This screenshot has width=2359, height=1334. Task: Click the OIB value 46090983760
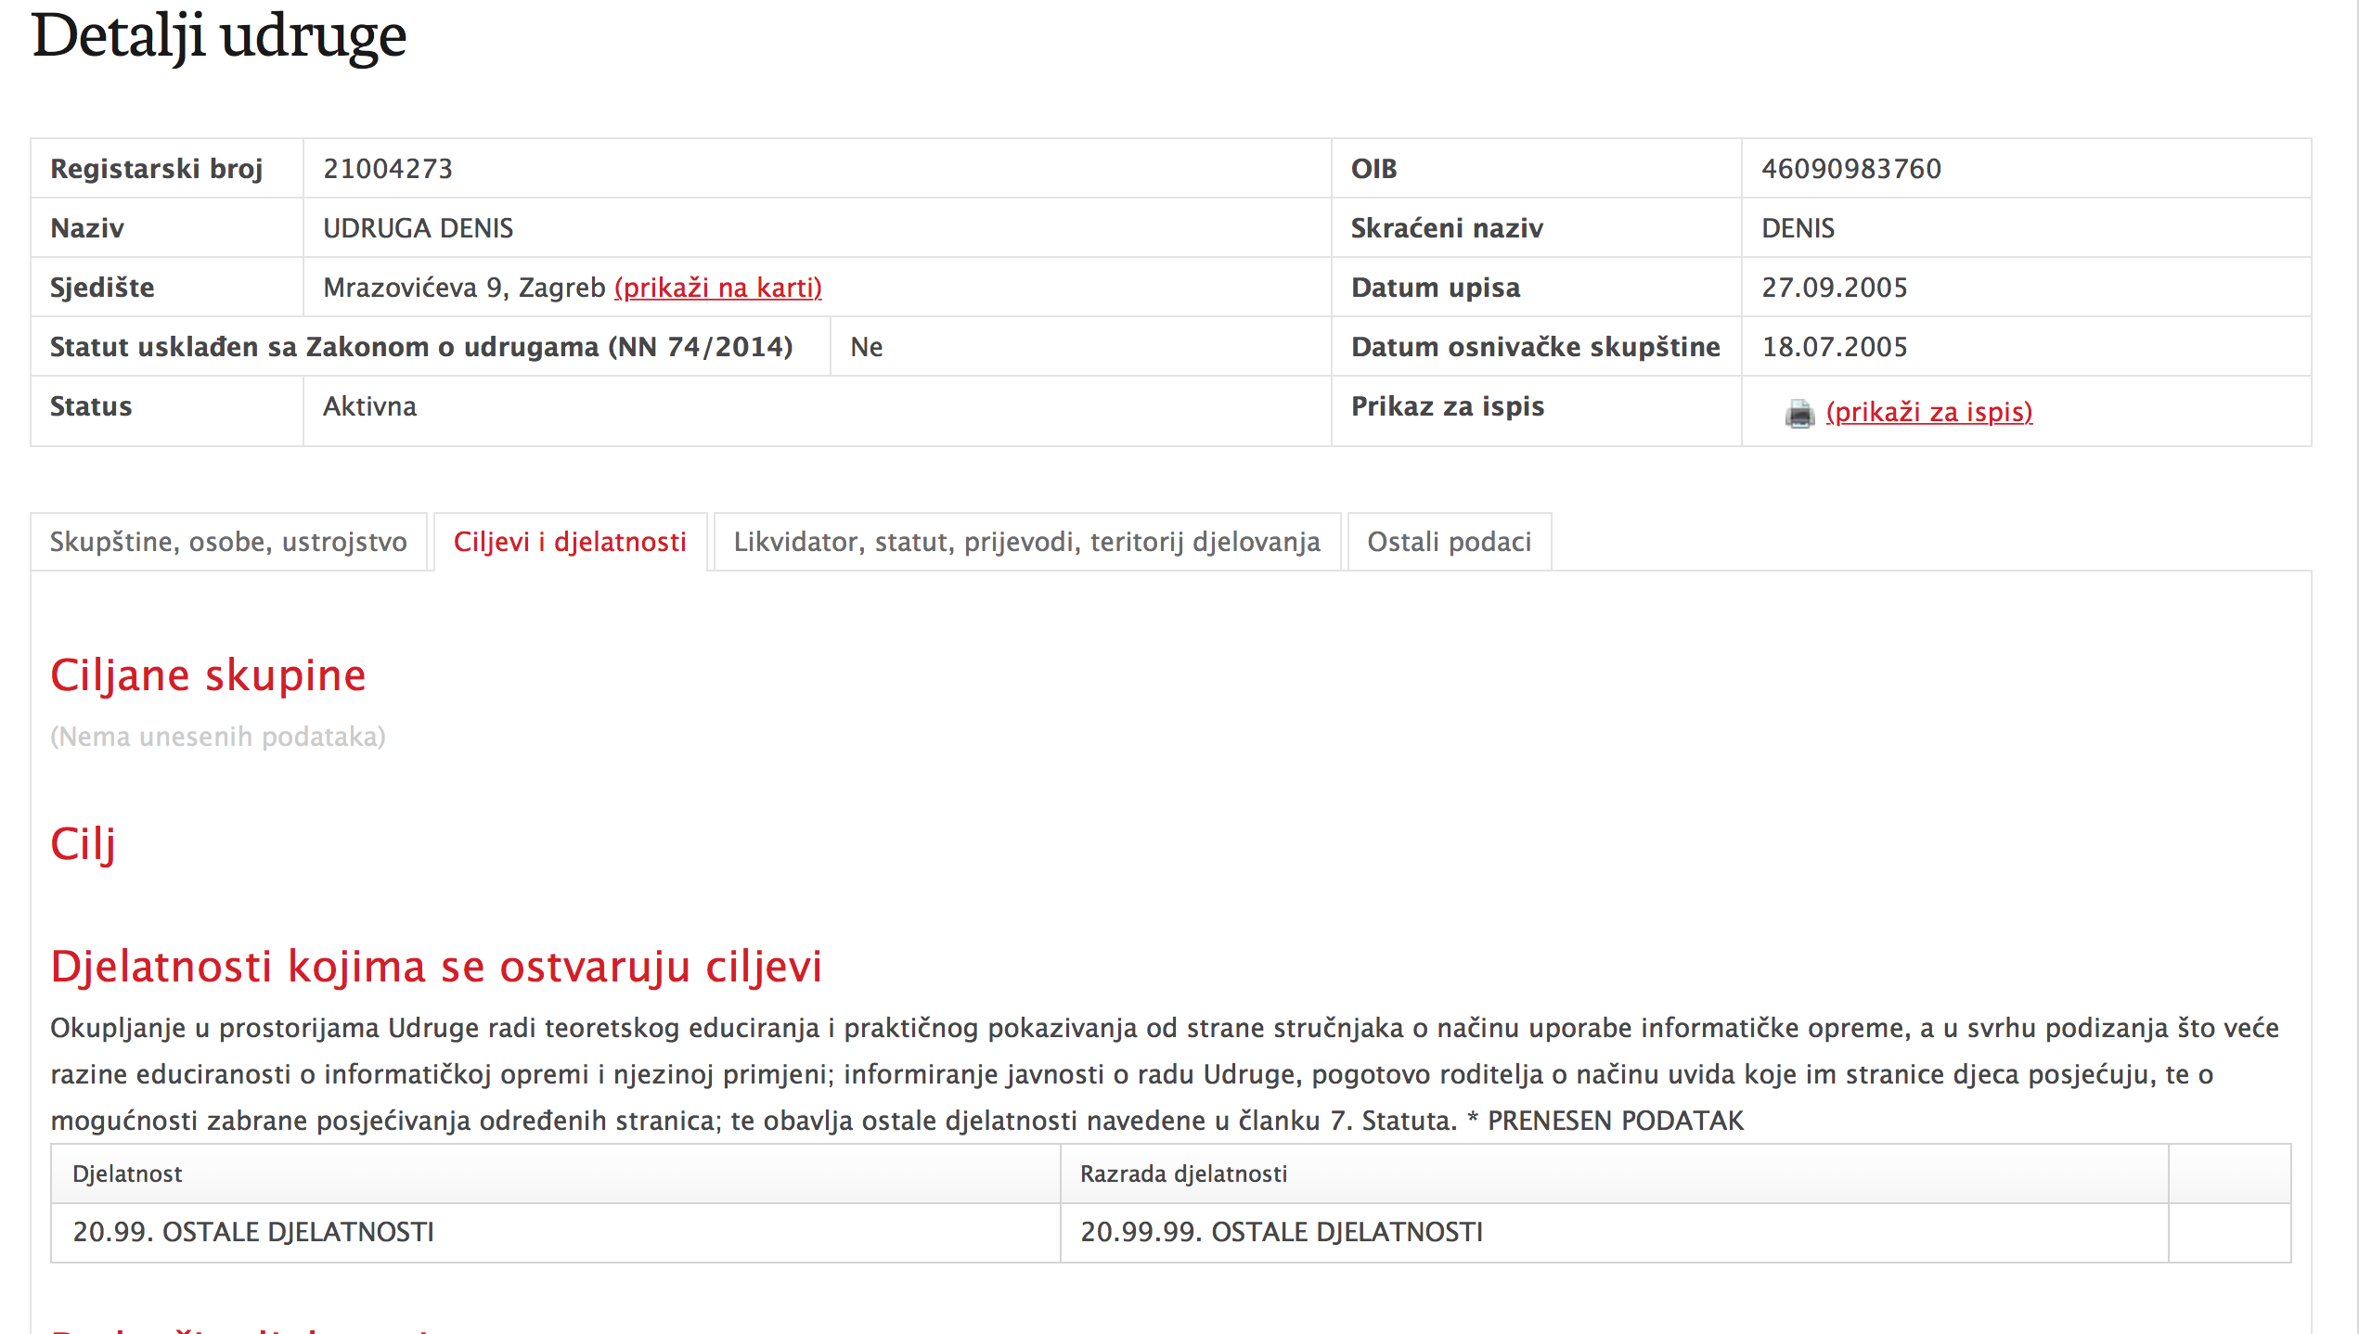pyautogui.click(x=1850, y=169)
